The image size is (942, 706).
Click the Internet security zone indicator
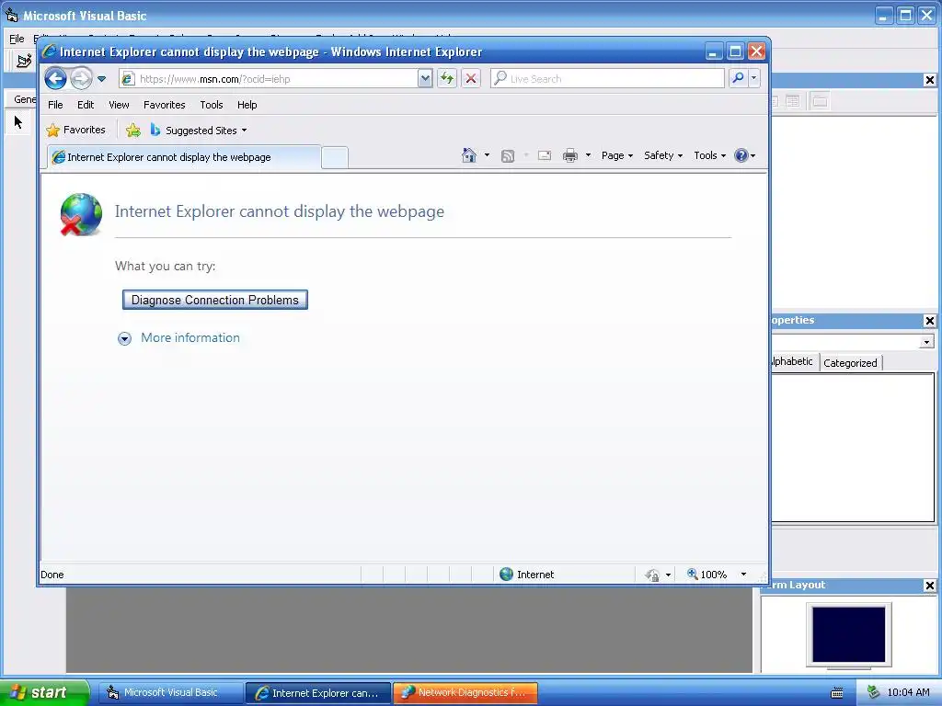click(x=527, y=575)
